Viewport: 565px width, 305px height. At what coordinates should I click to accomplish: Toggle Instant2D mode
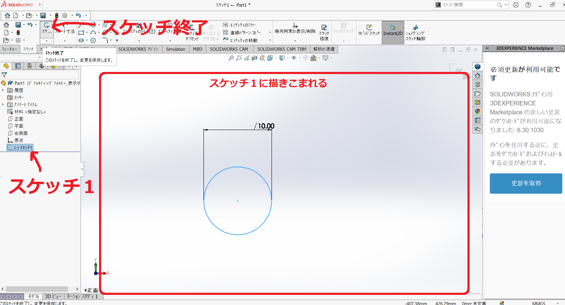point(393,33)
